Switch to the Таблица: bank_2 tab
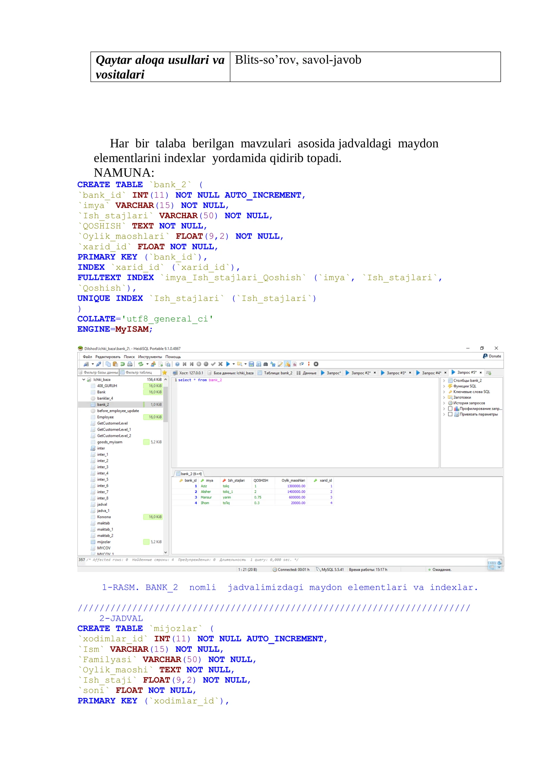This screenshot has width=542, height=767. pos(275,373)
